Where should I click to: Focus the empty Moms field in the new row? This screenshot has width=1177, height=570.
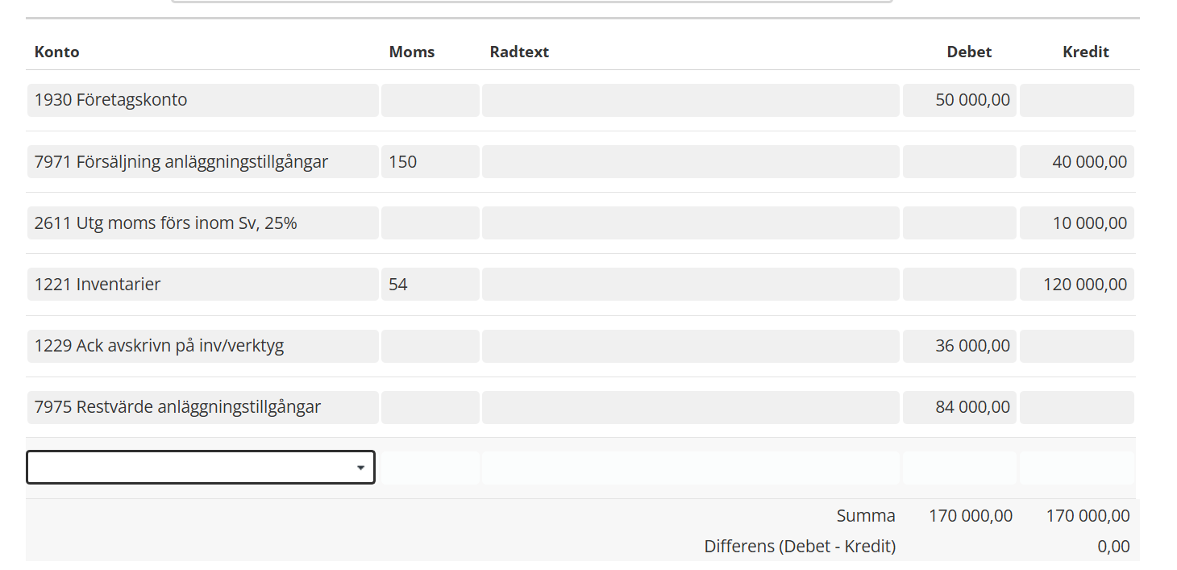(x=430, y=468)
